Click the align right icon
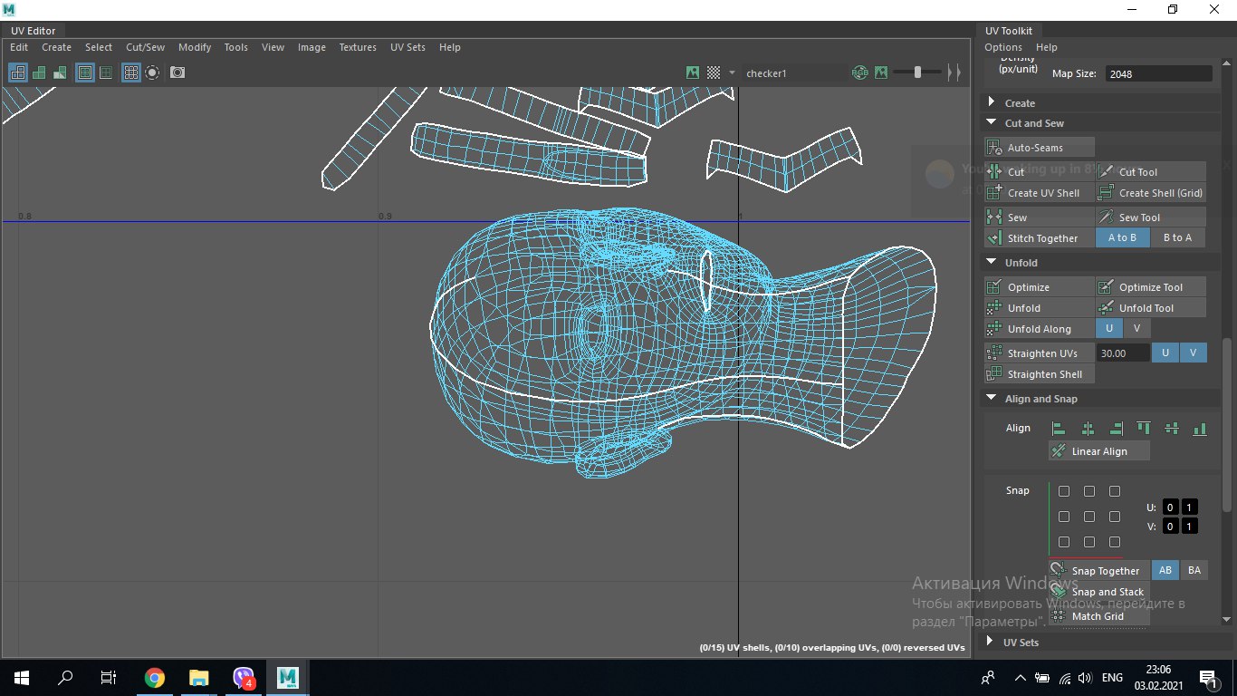This screenshot has height=696, width=1237. pos(1116,429)
